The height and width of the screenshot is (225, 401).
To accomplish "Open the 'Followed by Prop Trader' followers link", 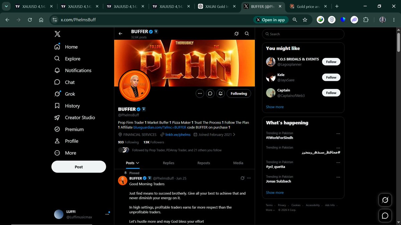I will pos(177,150).
